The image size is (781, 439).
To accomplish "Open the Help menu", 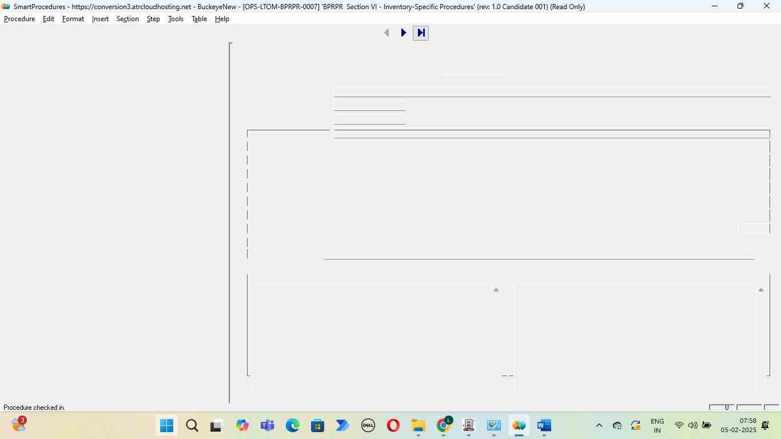I will 222,19.
